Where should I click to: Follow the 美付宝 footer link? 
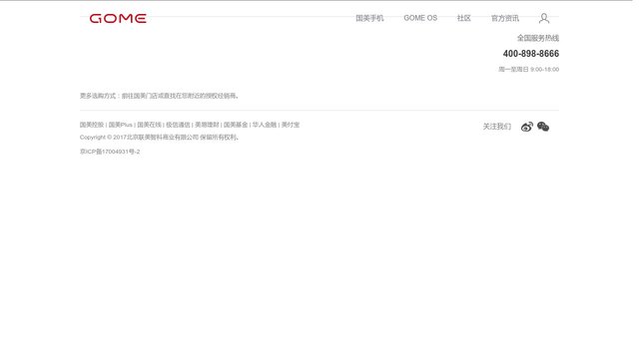click(291, 125)
